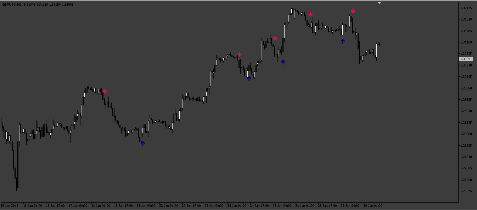Click the 21 Jan 09:00 time label

[146, 205]
